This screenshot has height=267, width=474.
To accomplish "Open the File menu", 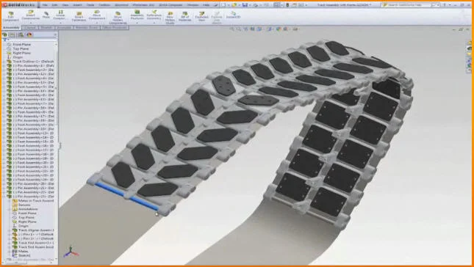I will point(45,5).
